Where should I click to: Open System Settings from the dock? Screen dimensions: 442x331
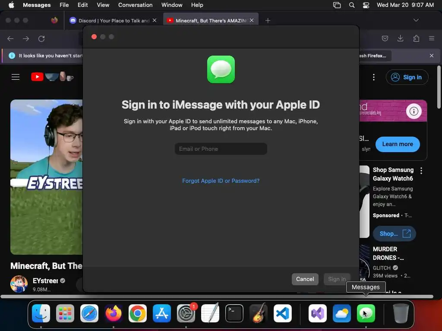pos(186,313)
